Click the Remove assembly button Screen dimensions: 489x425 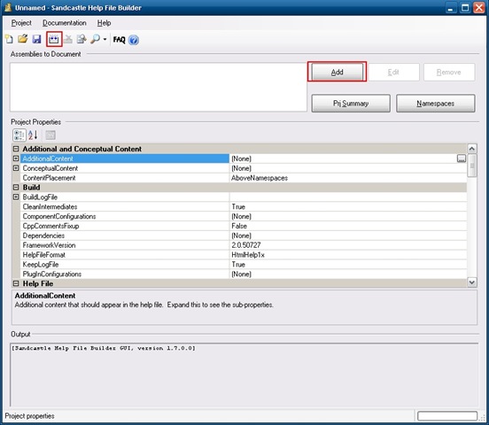449,72
